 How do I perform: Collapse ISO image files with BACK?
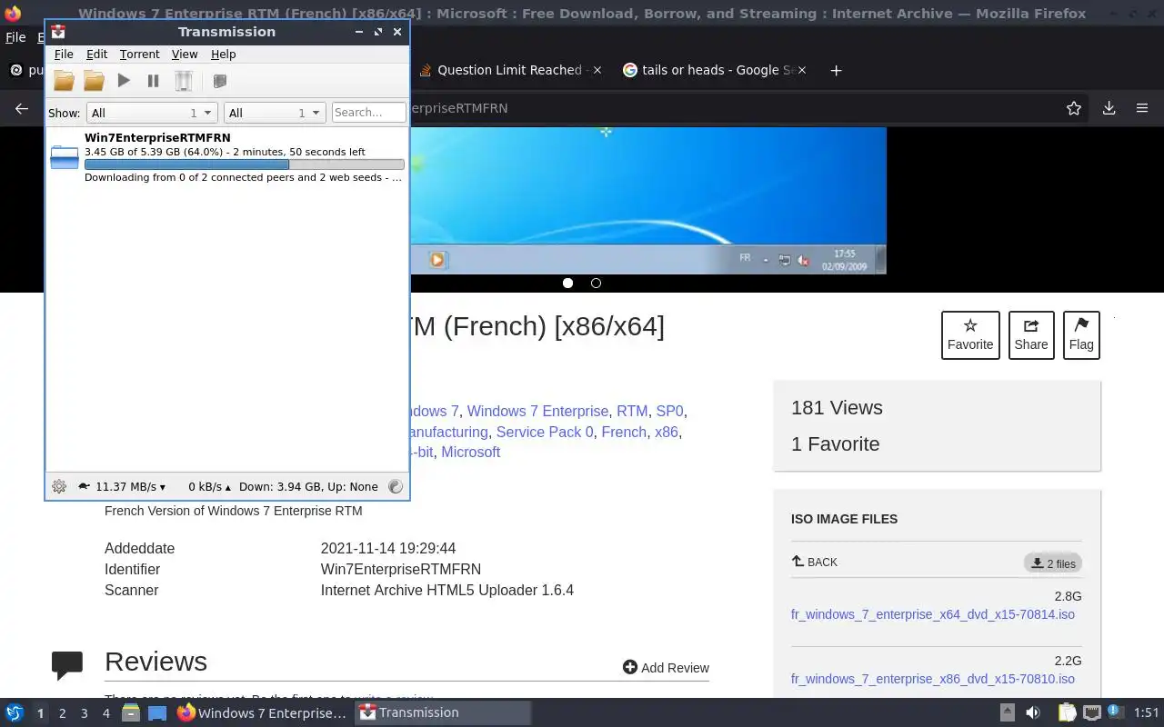coord(815,562)
